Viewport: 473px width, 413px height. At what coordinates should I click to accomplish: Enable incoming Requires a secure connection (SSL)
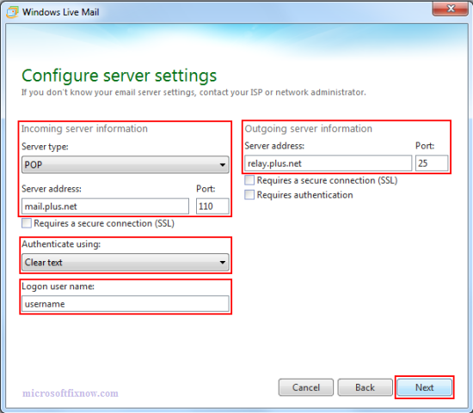pos(27,223)
